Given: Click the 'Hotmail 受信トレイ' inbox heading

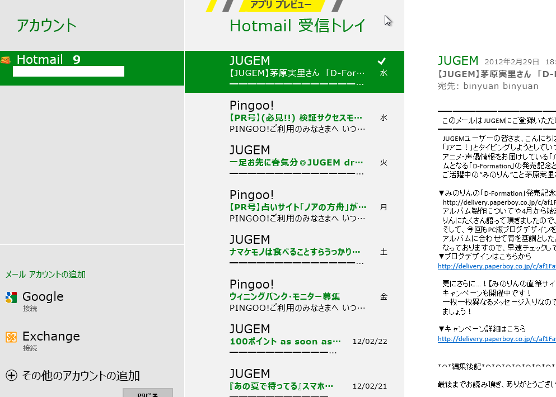Looking at the screenshot, I should coord(297,26).
